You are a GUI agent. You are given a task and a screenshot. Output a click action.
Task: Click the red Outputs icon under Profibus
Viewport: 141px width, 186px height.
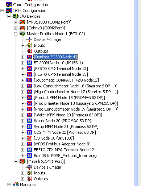point(30,51)
